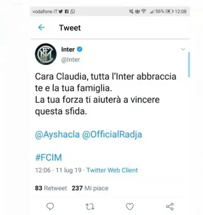Like the tweet with the heart icon
This screenshot has height=215, width=203.
coord(130,206)
